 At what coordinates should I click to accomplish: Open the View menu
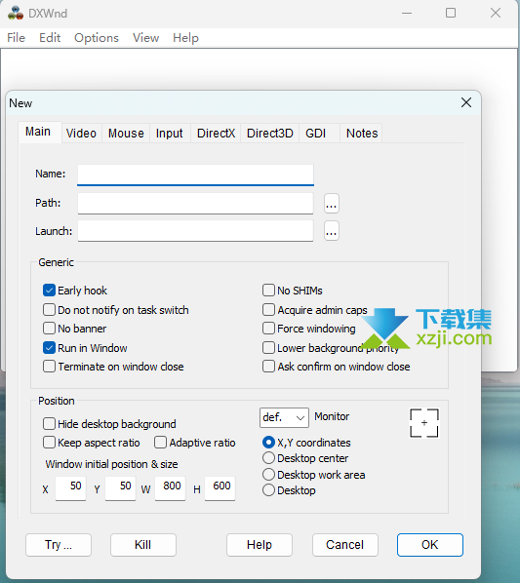coord(145,38)
